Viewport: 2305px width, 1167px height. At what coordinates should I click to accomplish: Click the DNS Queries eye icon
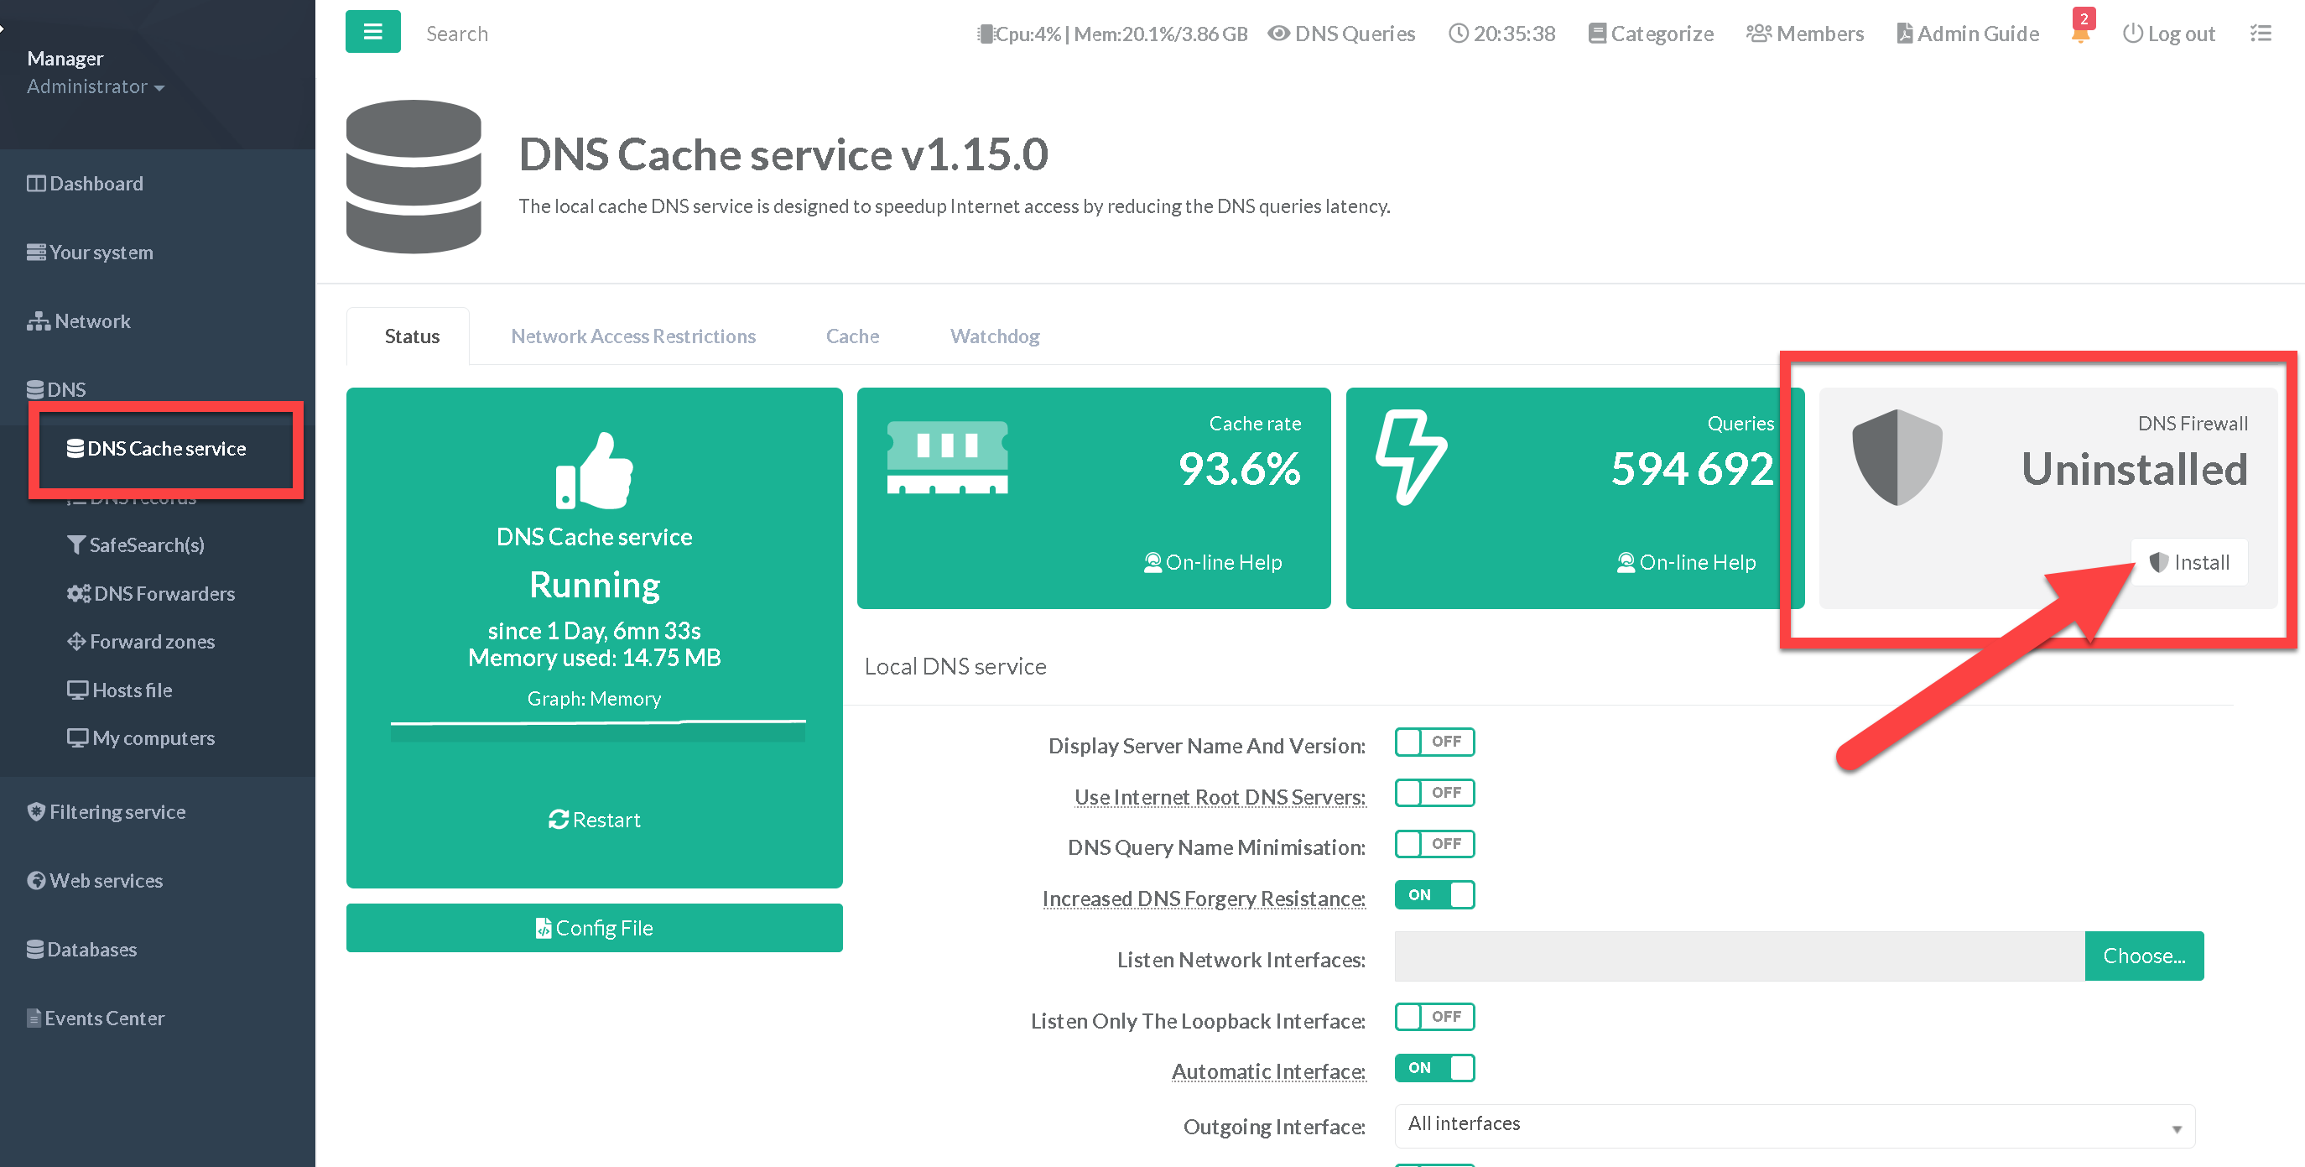(1278, 33)
